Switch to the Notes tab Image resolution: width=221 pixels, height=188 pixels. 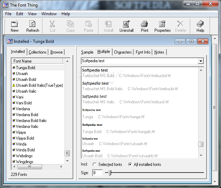(x=159, y=52)
